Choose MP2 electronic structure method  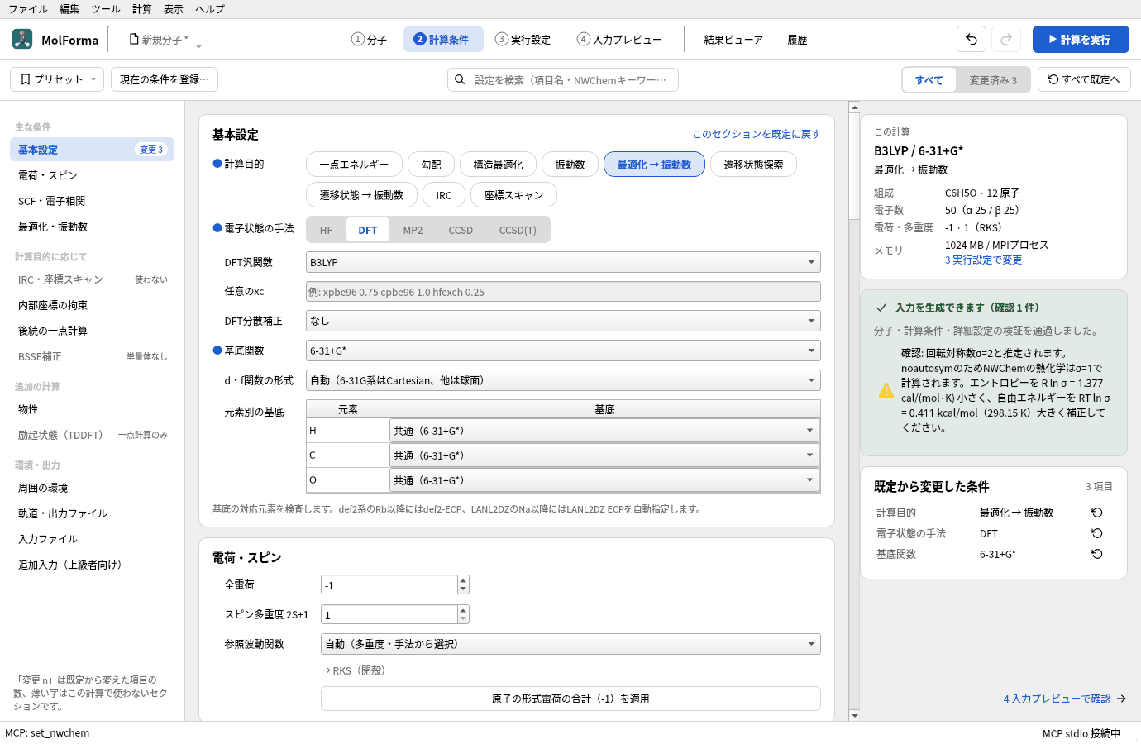(413, 230)
